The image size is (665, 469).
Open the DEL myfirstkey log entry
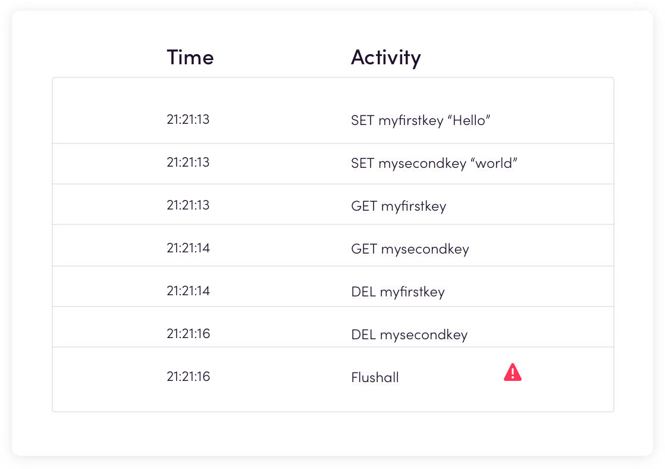point(398,292)
